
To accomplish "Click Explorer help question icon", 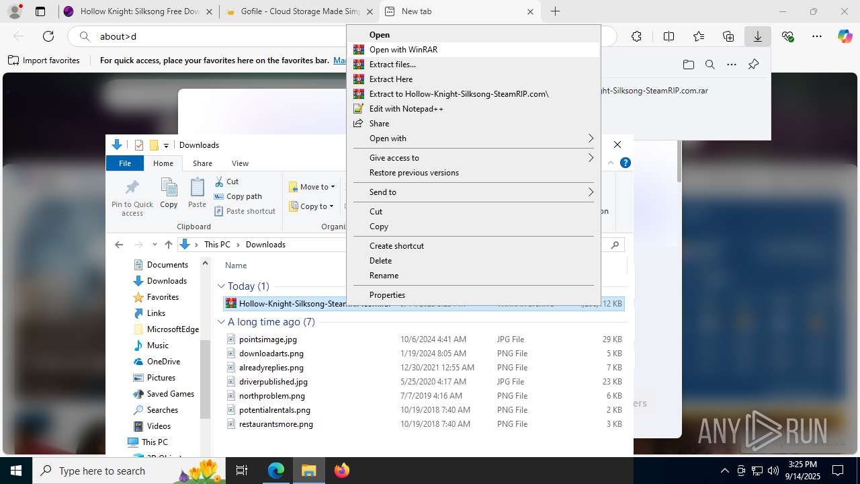I will [x=626, y=163].
